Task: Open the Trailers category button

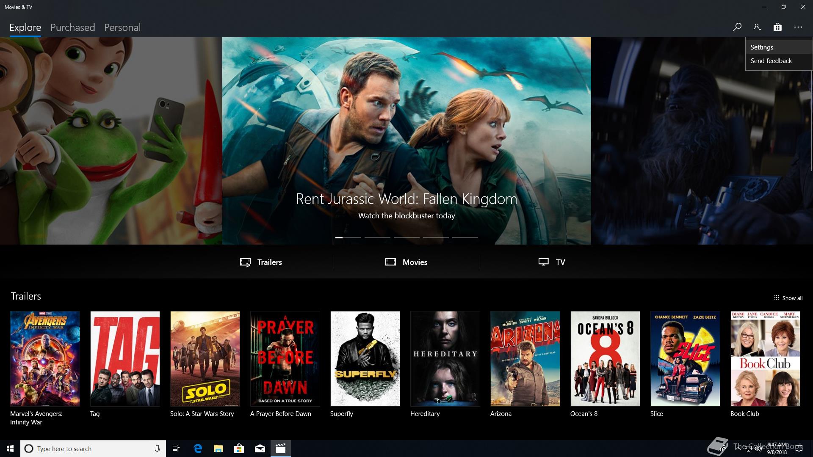Action: 261,262
